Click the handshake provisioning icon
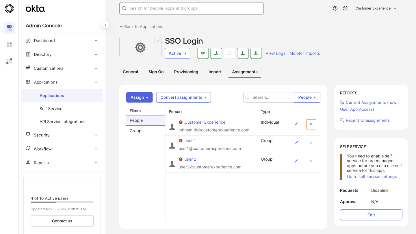Image resolution: width=416 pixels, height=234 pixels. tap(203, 53)
